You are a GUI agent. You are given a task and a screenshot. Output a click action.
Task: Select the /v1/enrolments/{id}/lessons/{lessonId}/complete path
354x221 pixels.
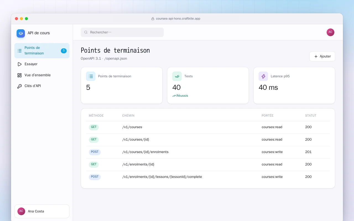(x=162, y=177)
